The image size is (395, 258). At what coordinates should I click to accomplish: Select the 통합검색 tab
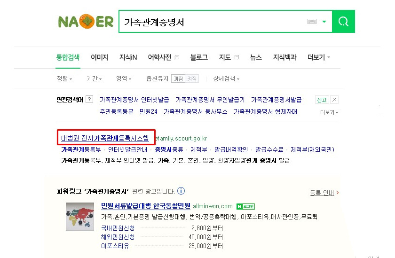point(68,57)
